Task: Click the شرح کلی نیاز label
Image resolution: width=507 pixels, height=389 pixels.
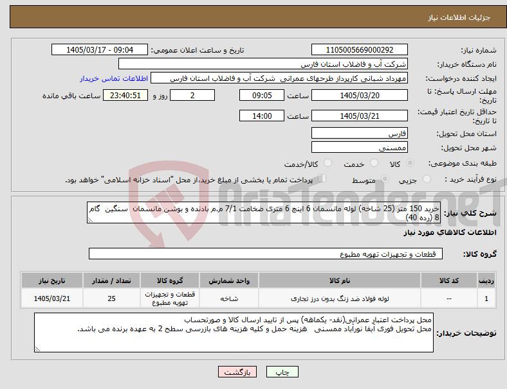Action: (x=470, y=213)
